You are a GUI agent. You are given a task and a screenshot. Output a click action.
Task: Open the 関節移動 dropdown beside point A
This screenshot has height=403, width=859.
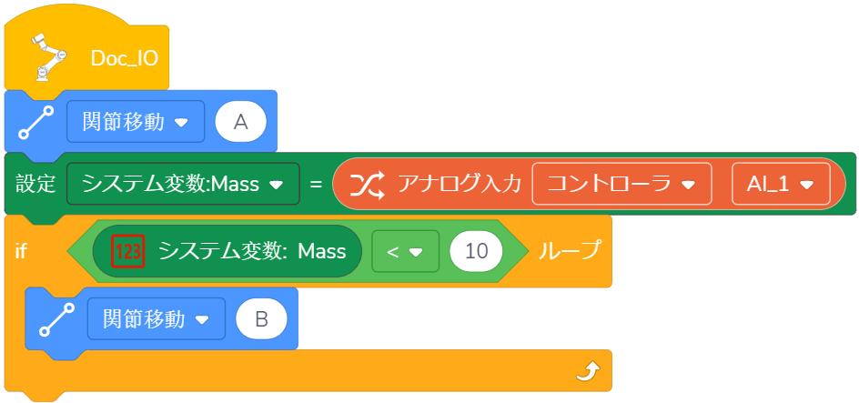pyautogui.click(x=135, y=122)
